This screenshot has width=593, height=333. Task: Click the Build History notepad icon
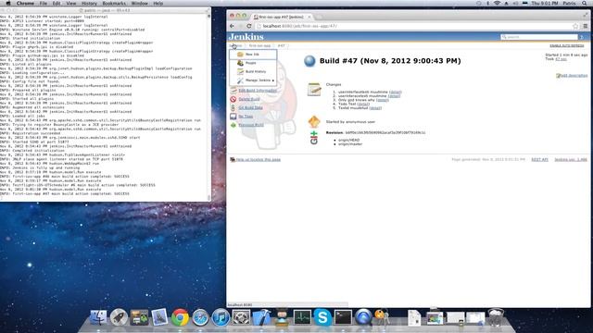(x=240, y=72)
